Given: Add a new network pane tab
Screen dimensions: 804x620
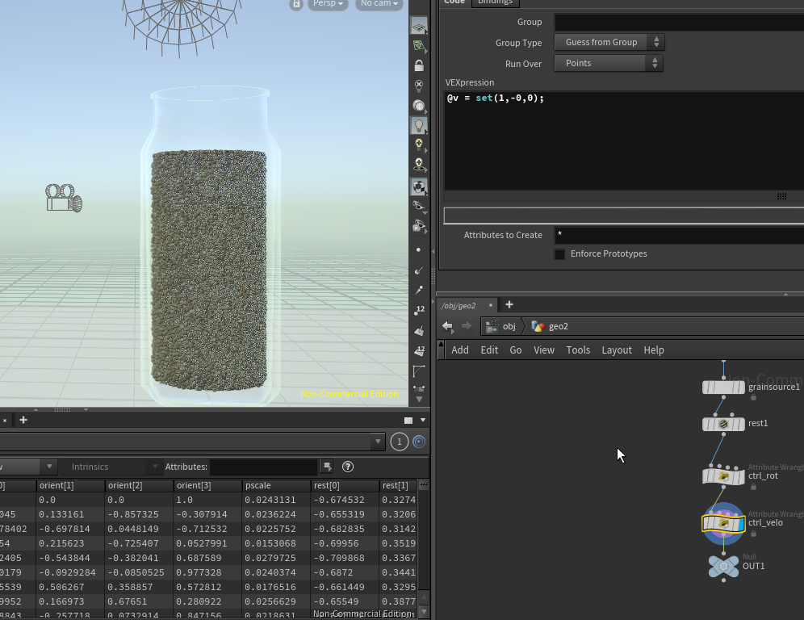Looking at the screenshot, I should [x=509, y=305].
